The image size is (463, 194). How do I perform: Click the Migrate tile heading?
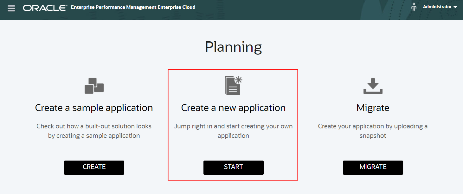[x=373, y=108]
